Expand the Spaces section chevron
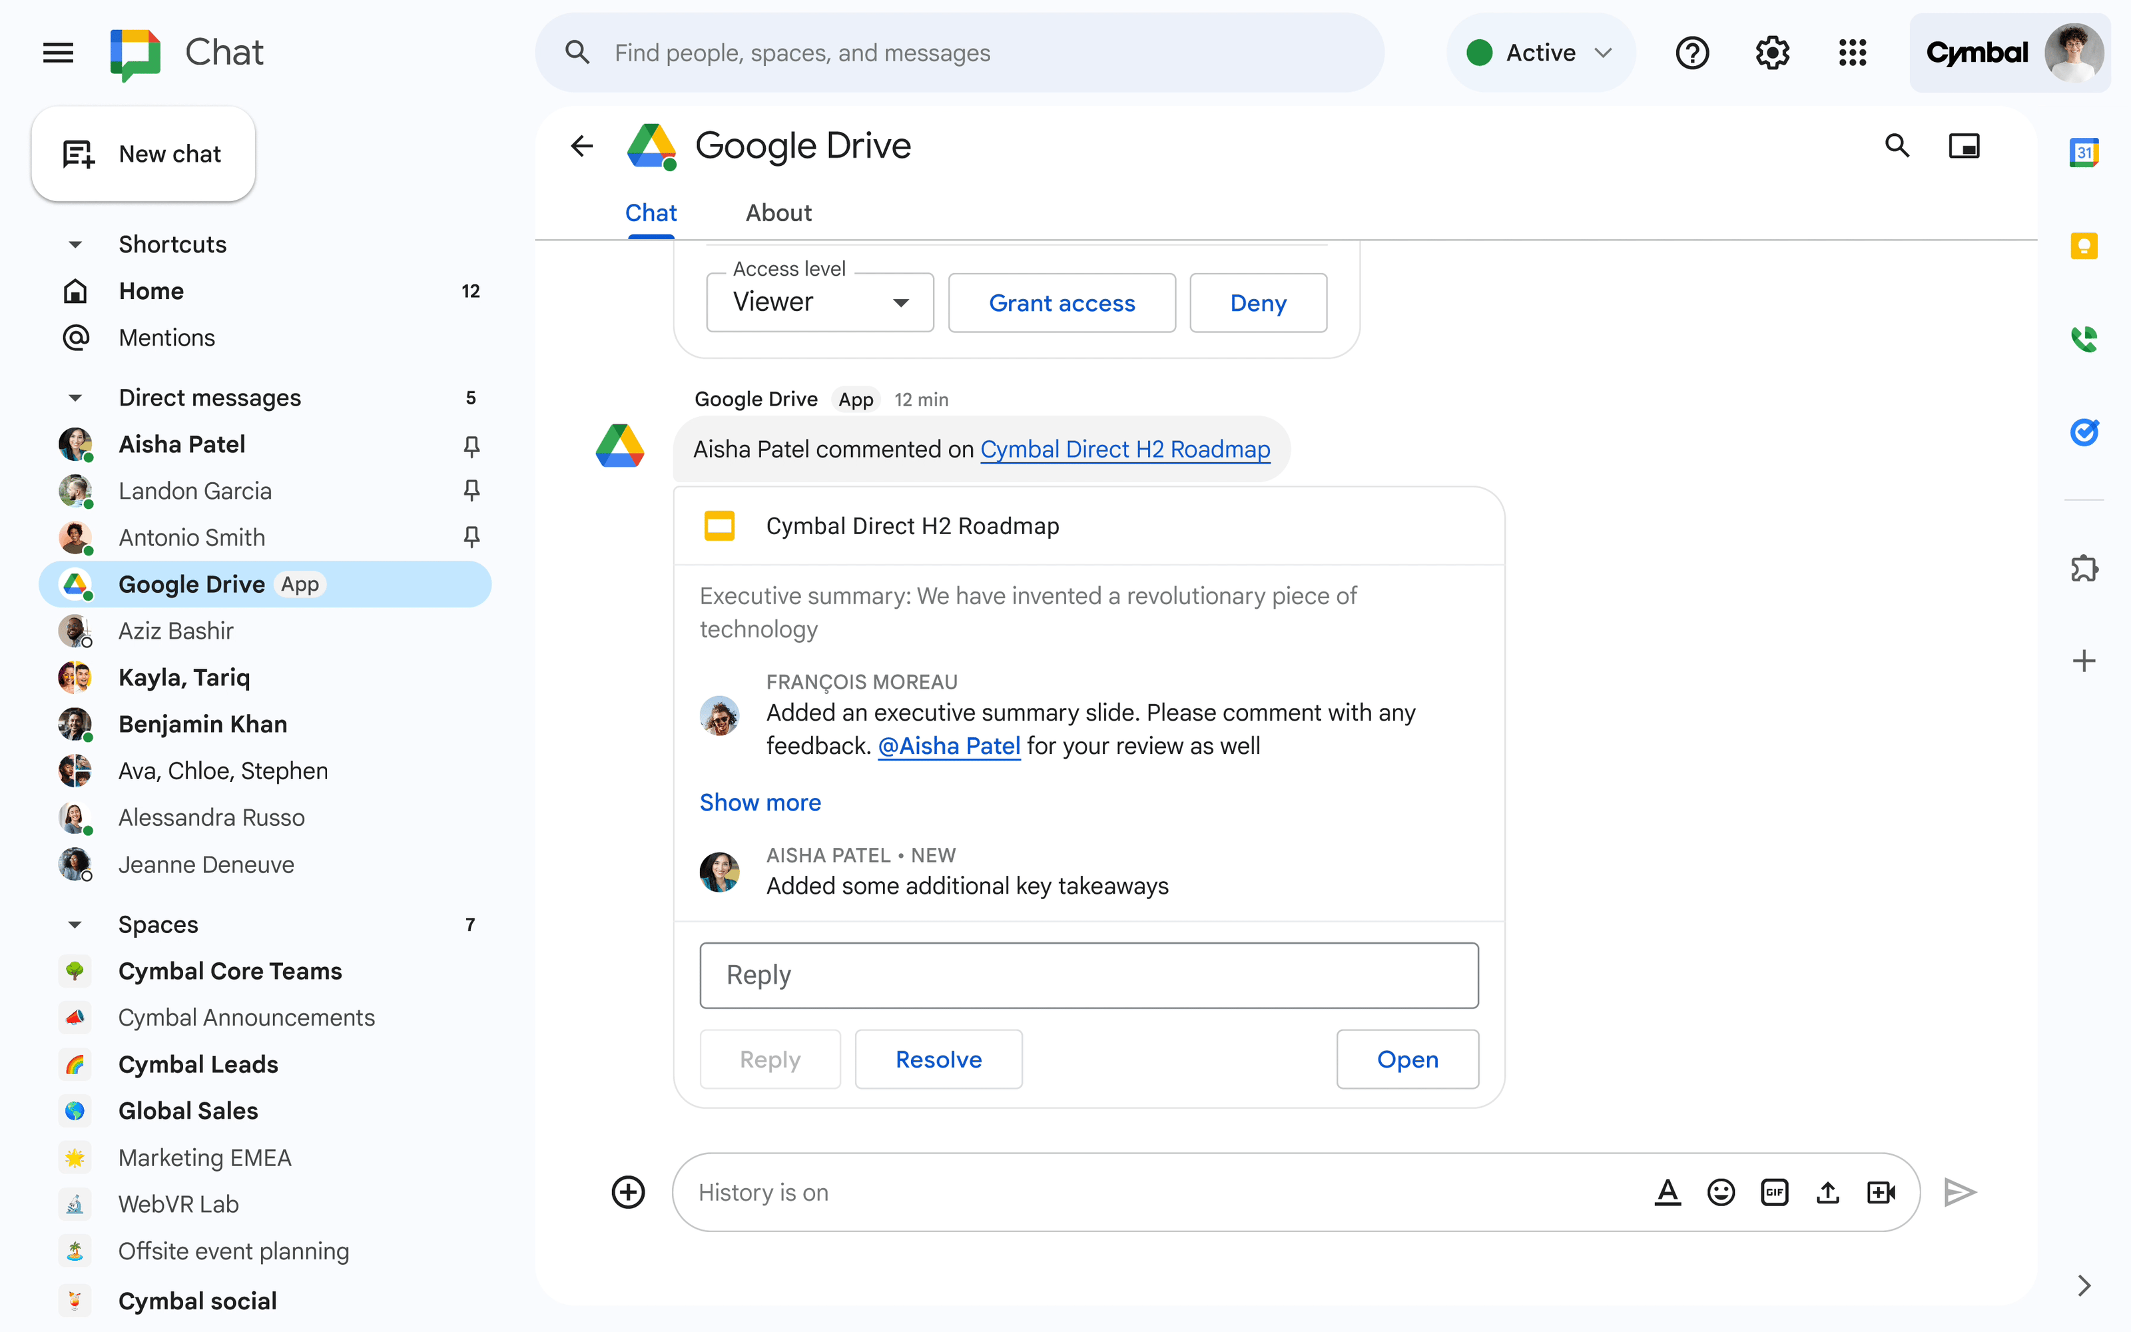Viewport: 2131px width, 1332px height. click(74, 924)
